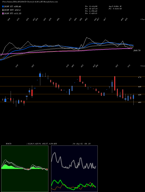Click the 'Avg V: 0.004 M' volume text
Screen dimensions: 145x192
tap(115, 6)
